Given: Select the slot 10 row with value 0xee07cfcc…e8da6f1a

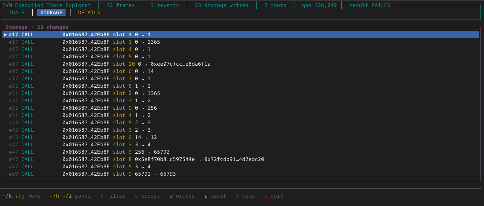Looking at the screenshot, I should [241, 64].
